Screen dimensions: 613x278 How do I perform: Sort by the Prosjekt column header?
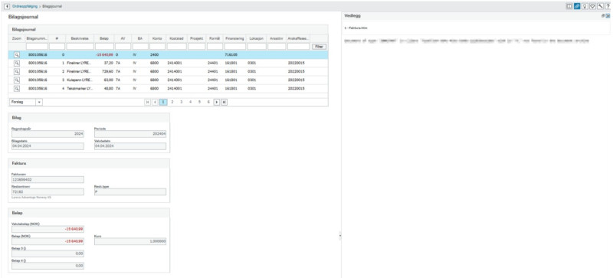tap(196, 38)
